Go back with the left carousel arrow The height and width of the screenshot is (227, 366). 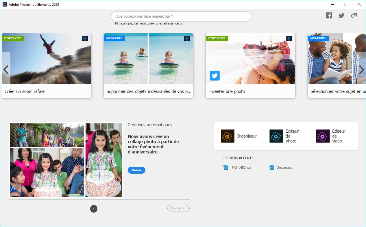[x=6, y=70]
